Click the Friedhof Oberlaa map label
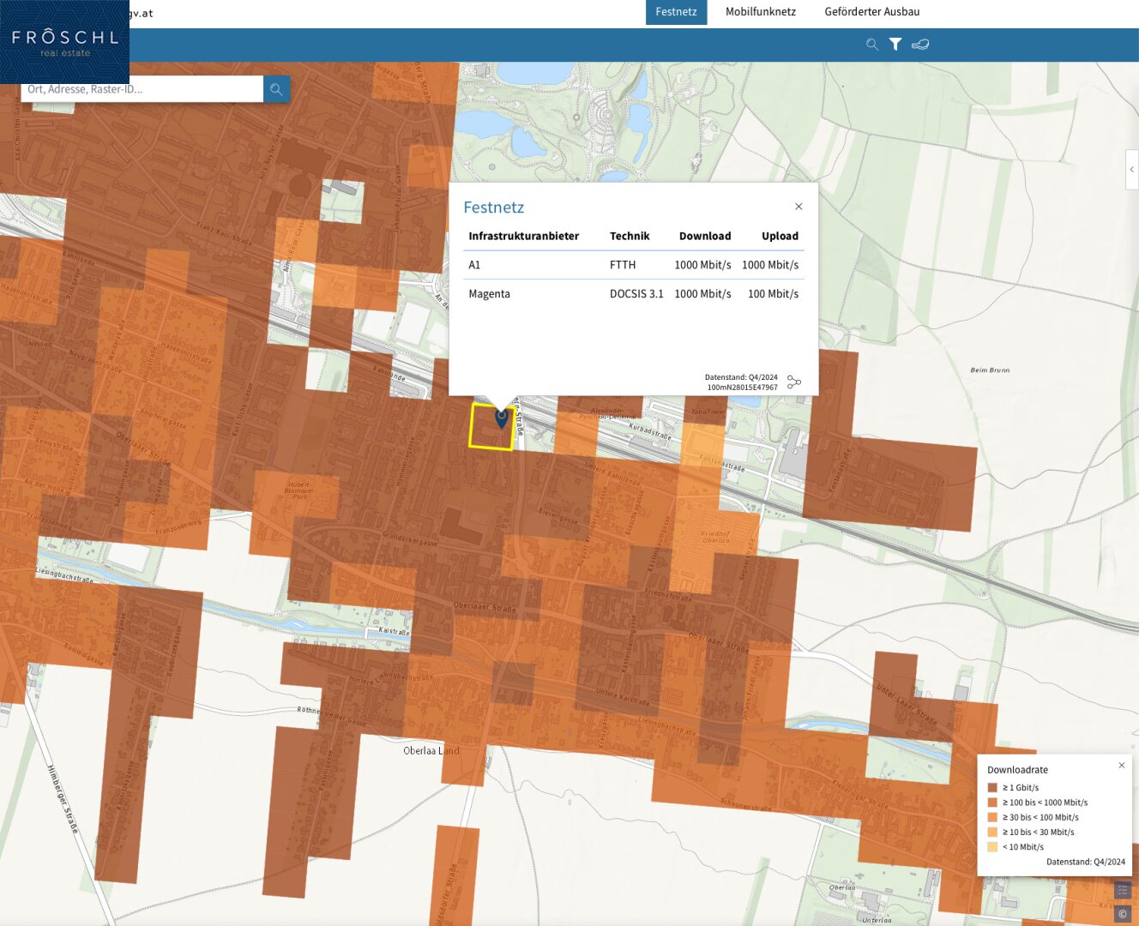The width and height of the screenshot is (1139, 926). click(x=715, y=537)
